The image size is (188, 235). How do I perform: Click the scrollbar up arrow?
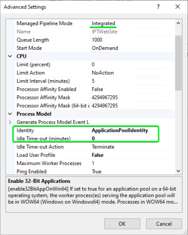pos(178,23)
